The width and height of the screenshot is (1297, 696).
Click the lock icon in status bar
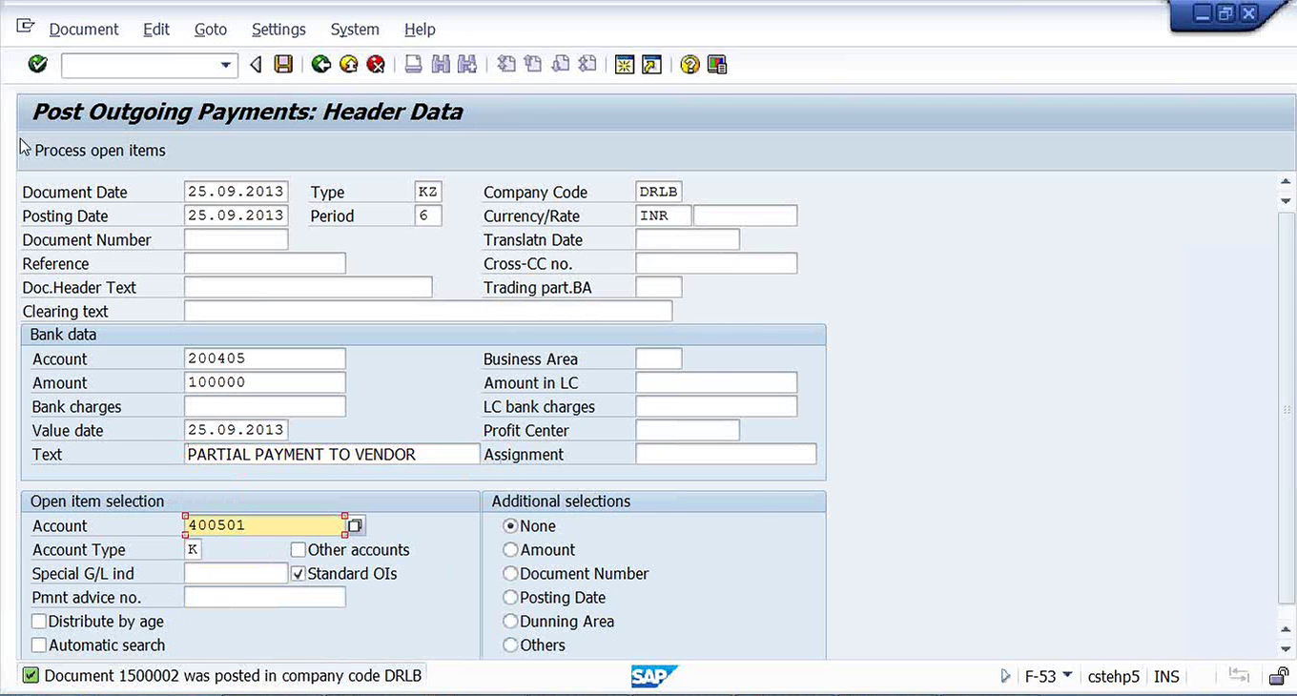coord(1278,676)
